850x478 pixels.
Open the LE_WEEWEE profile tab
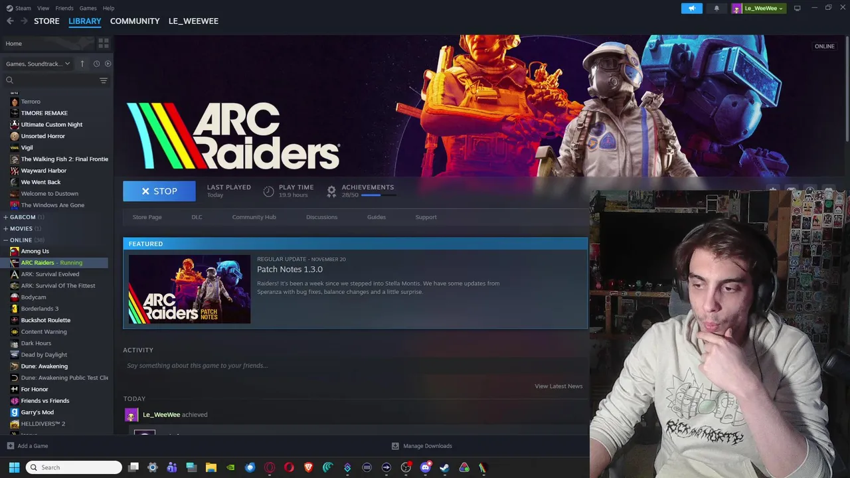pos(193,21)
